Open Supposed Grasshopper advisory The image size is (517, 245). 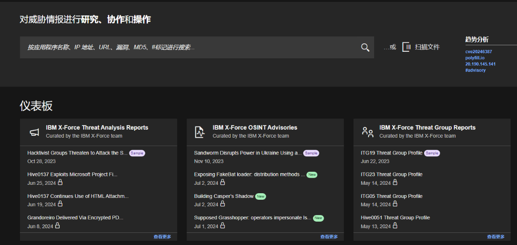click(253, 217)
